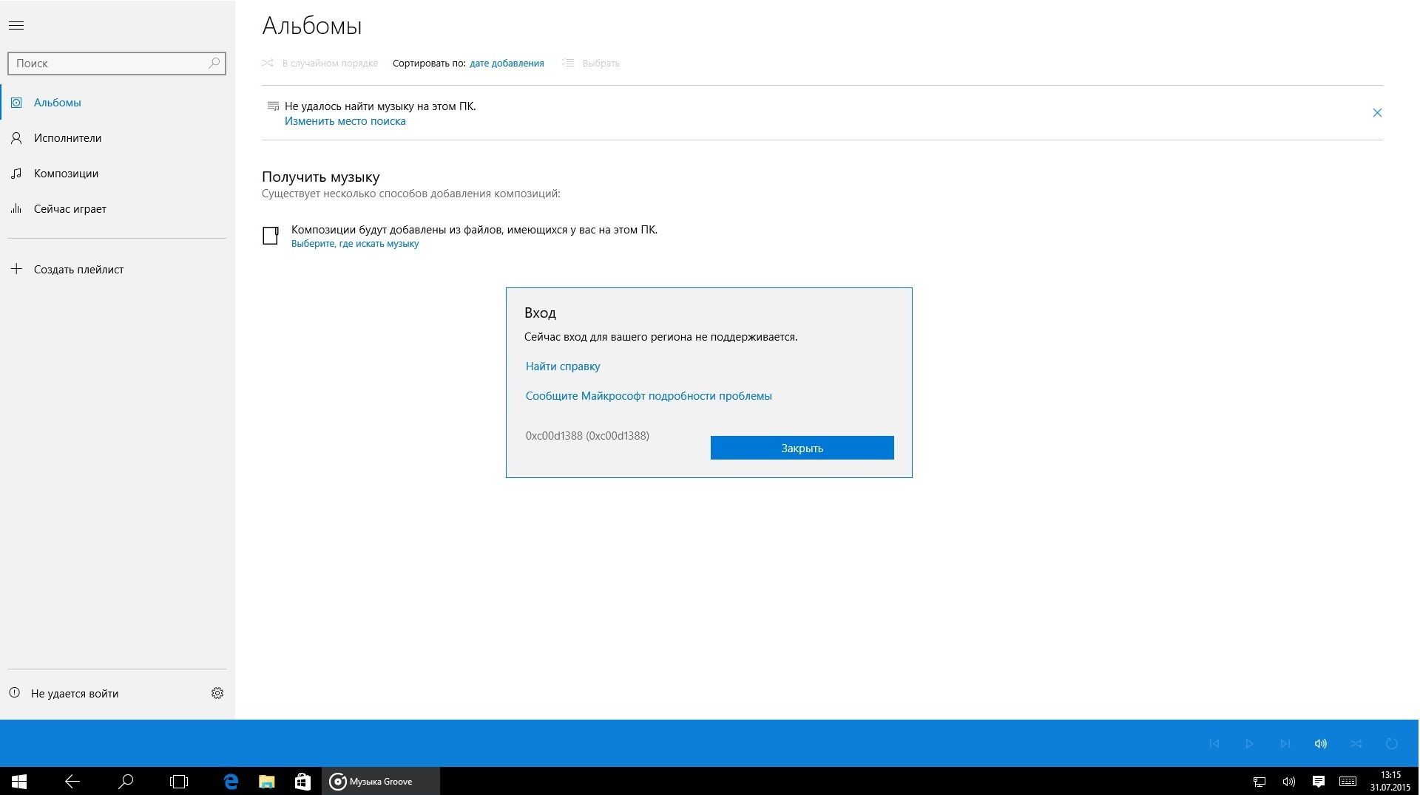Open Найти справку link in dialog
Image resolution: width=1420 pixels, height=795 pixels.
563,366
